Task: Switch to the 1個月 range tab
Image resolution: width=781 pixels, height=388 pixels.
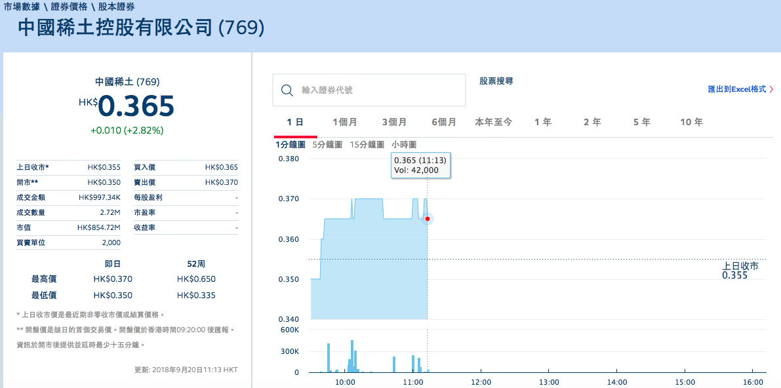Action: pyautogui.click(x=345, y=123)
